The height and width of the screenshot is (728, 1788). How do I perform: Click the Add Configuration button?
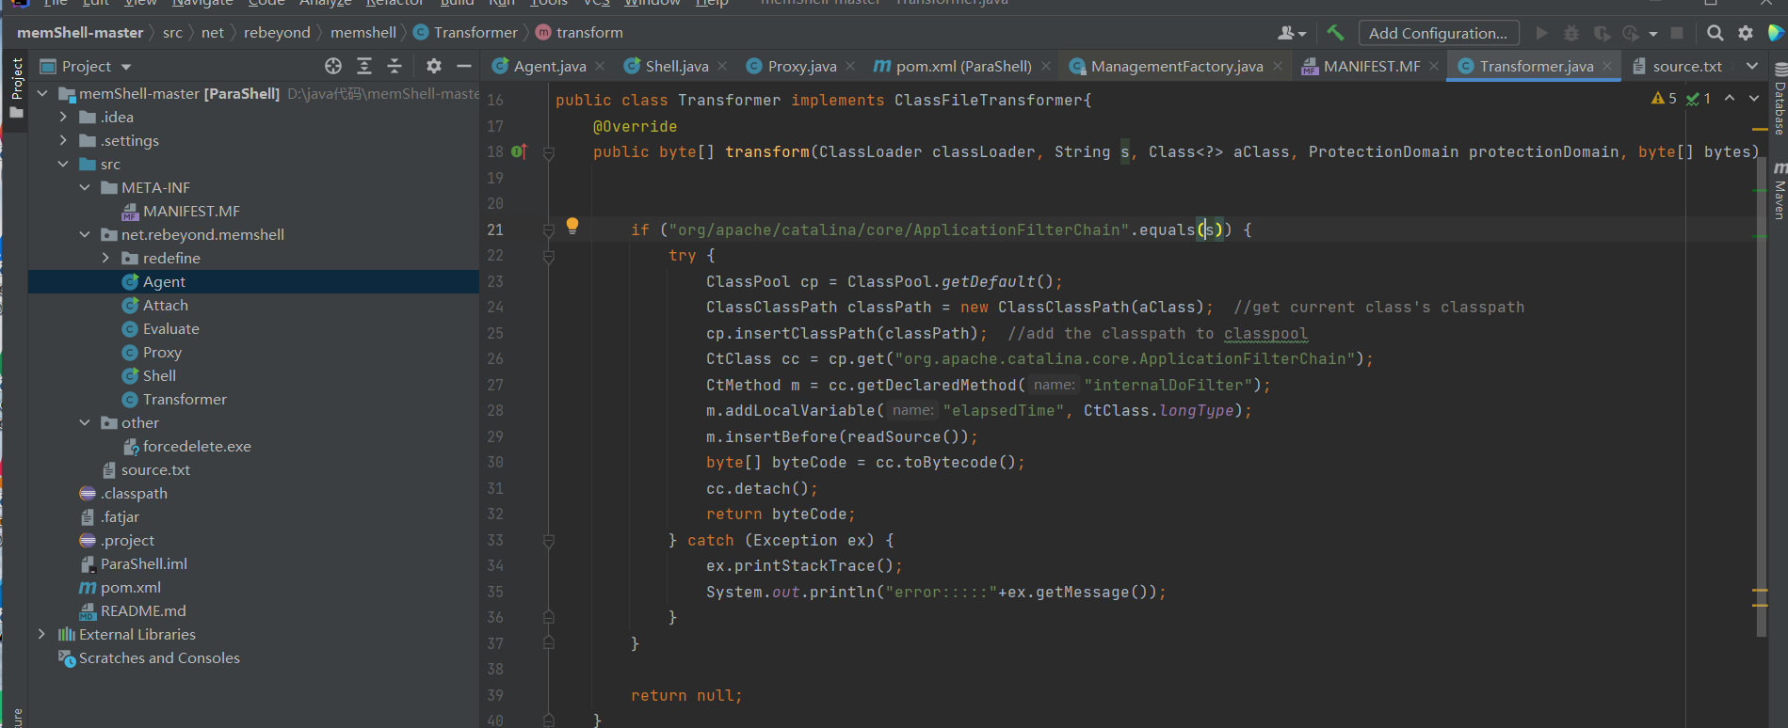click(x=1438, y=33)
